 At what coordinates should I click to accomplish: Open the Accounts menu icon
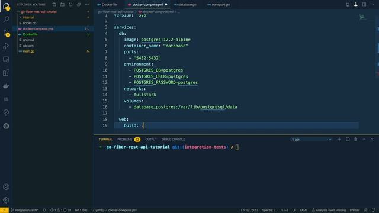[6, 187]
